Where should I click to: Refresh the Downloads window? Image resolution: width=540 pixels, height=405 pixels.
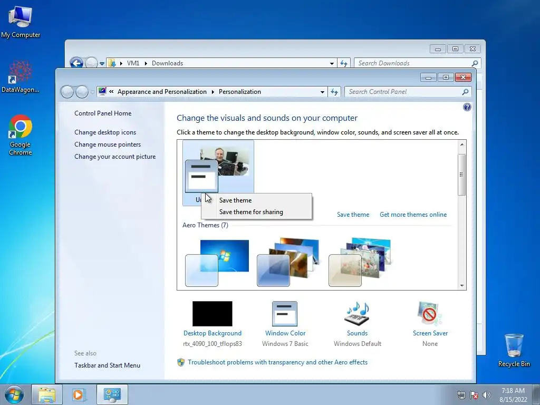tap(344, 63)
